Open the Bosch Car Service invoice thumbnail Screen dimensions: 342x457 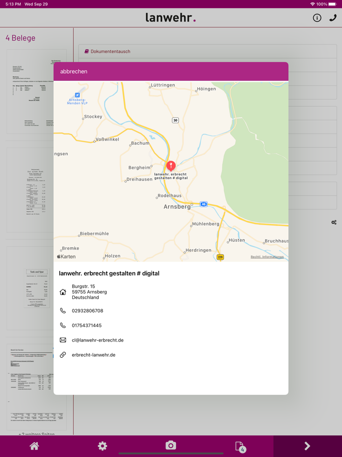[x=37, y=387]
